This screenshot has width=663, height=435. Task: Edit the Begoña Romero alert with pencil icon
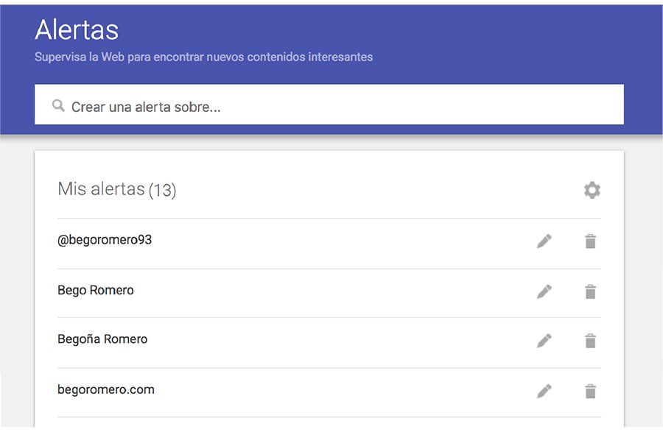(544, 340)
